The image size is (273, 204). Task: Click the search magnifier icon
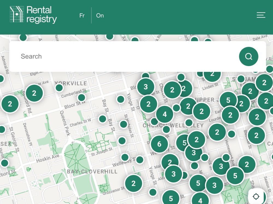pyautogui.click(x=248, y=56)
